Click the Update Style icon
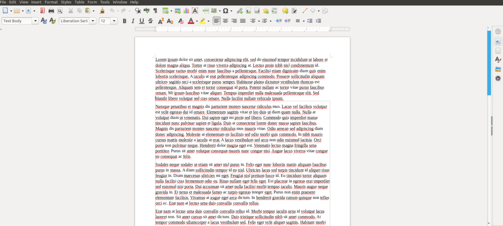Viewport: 503px width, 226px height. [x=44, y=21]
